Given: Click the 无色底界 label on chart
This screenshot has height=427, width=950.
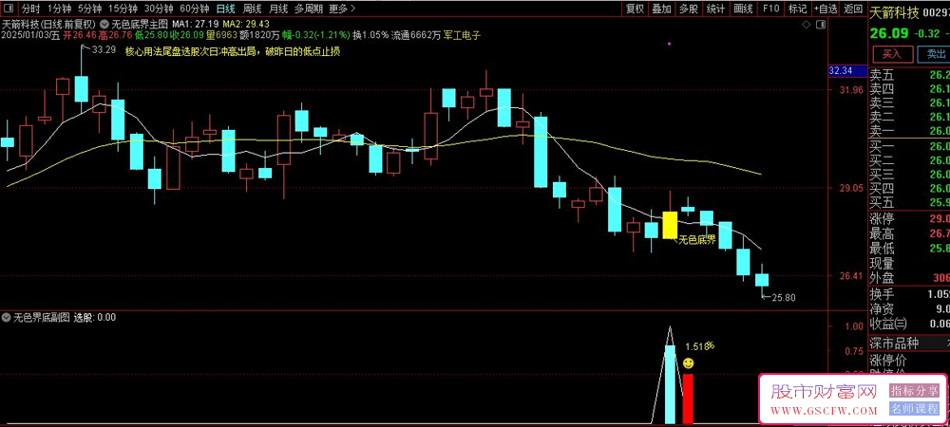Looking at the screenshot, I should coord(697,240).
